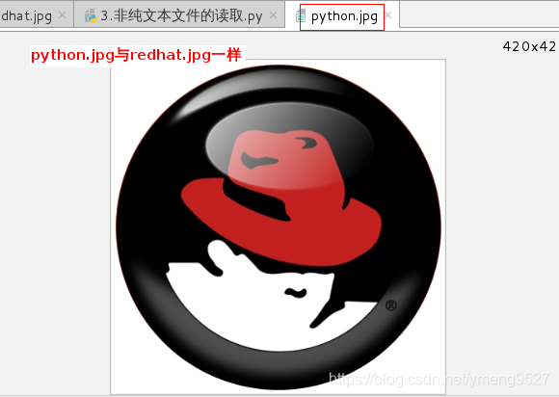559x397 pixels.
Task: Click the Python file icon on the .py tab
Action: click(91, 16)
